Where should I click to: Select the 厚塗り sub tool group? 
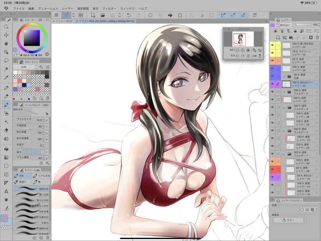click(23, 182)
